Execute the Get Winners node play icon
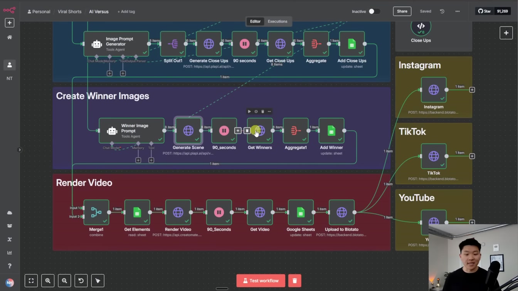The height and width of the screenshot is (291, 518). pos(249,112)
